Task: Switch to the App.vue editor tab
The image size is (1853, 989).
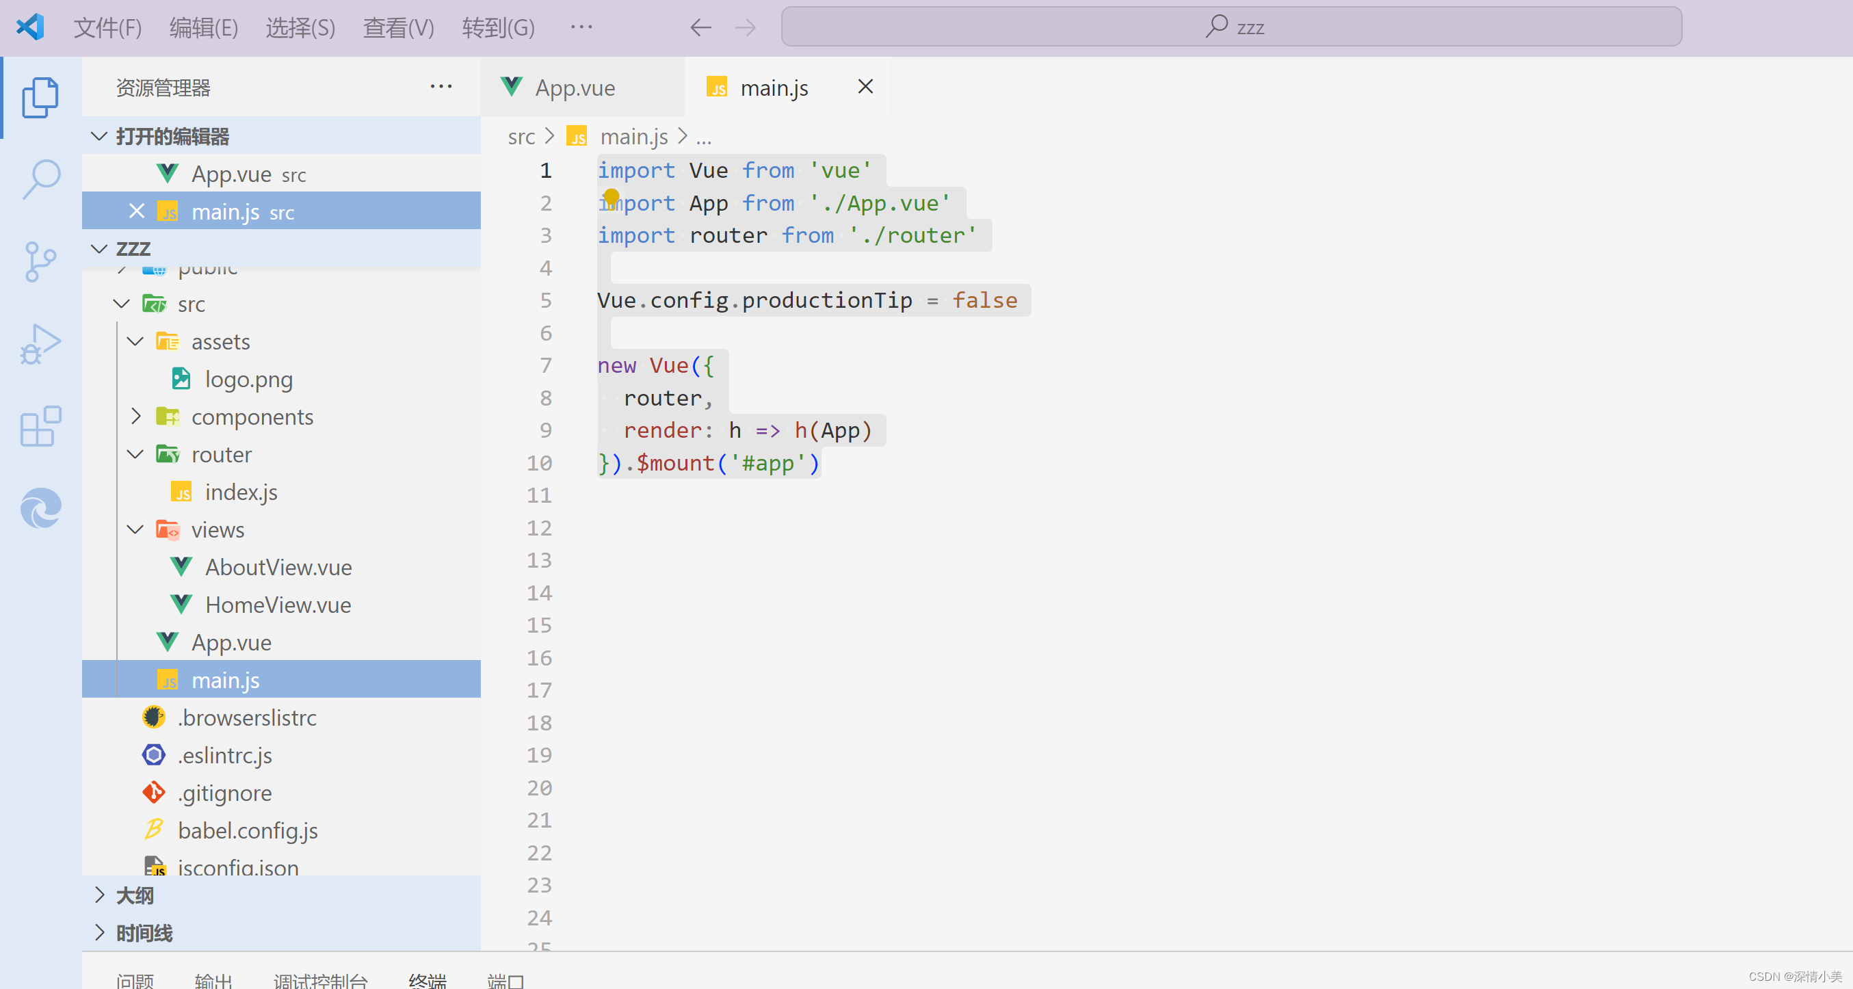Action: pos(574,88)
